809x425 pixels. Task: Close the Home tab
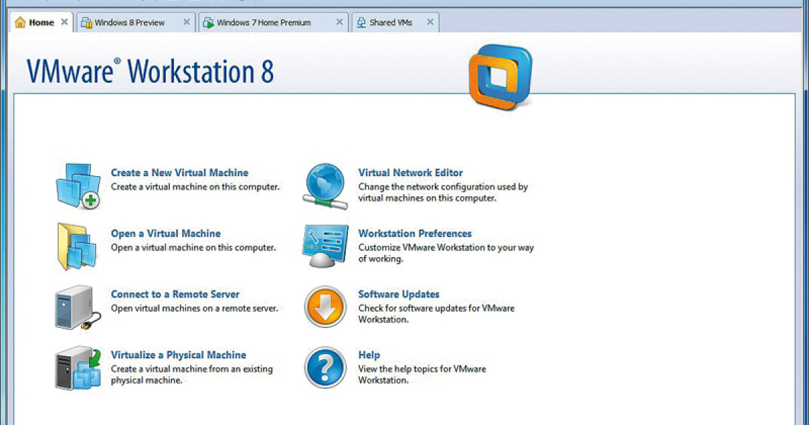tap(64, 22)
